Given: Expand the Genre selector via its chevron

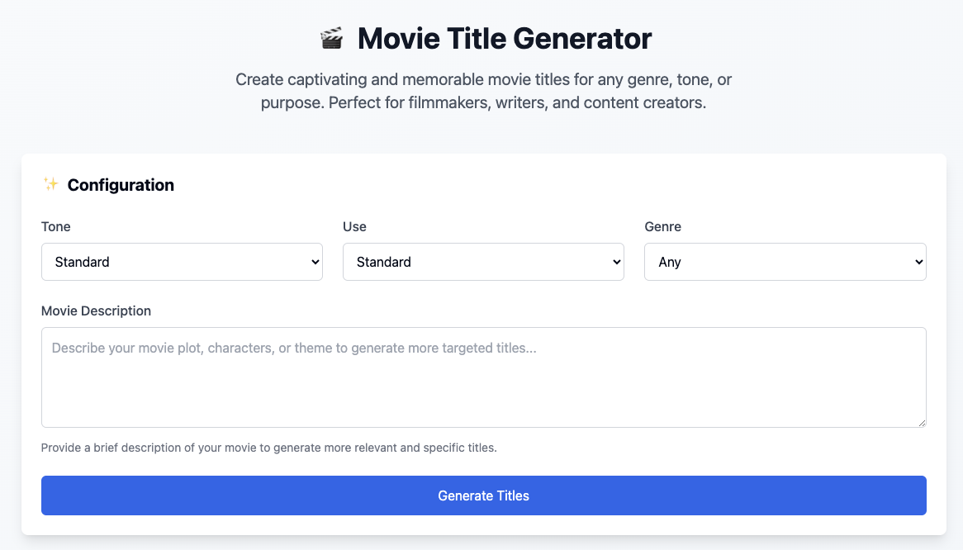Looking at the screenshot, I should pos(916,261).
